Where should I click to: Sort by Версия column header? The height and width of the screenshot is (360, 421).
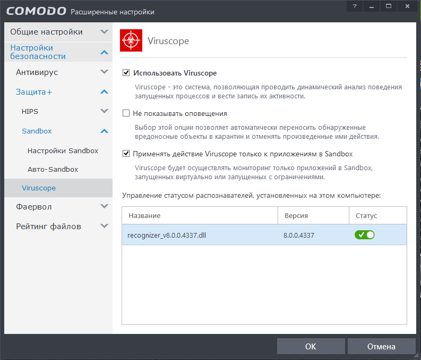click(313, 215)
